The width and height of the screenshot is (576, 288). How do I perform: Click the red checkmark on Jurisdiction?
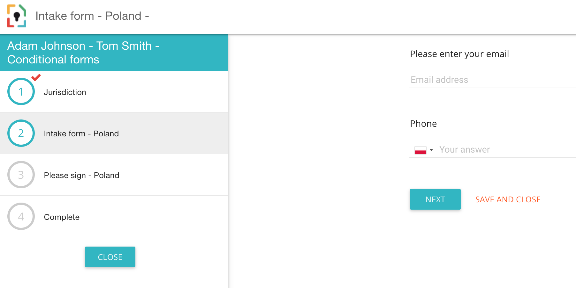pos(36,77)
